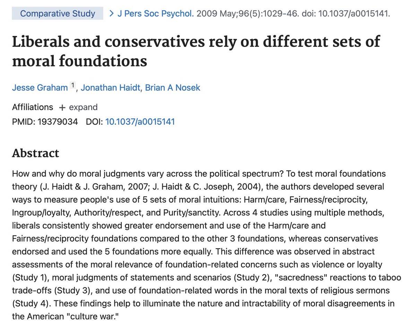
Task: Click the plus icon beside Affiliations
Action: pyautogui.click(x=62, y=107)
